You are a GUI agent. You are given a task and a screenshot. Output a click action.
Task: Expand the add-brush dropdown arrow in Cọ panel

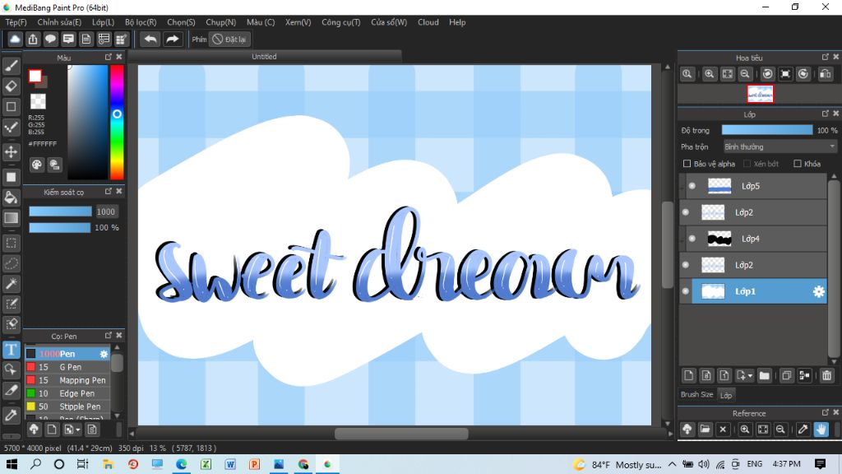(78, 430)
